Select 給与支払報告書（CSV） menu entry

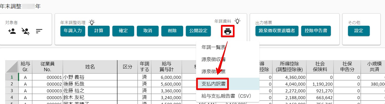click(226, 96)
